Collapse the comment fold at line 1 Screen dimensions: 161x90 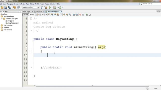(31, 18)
